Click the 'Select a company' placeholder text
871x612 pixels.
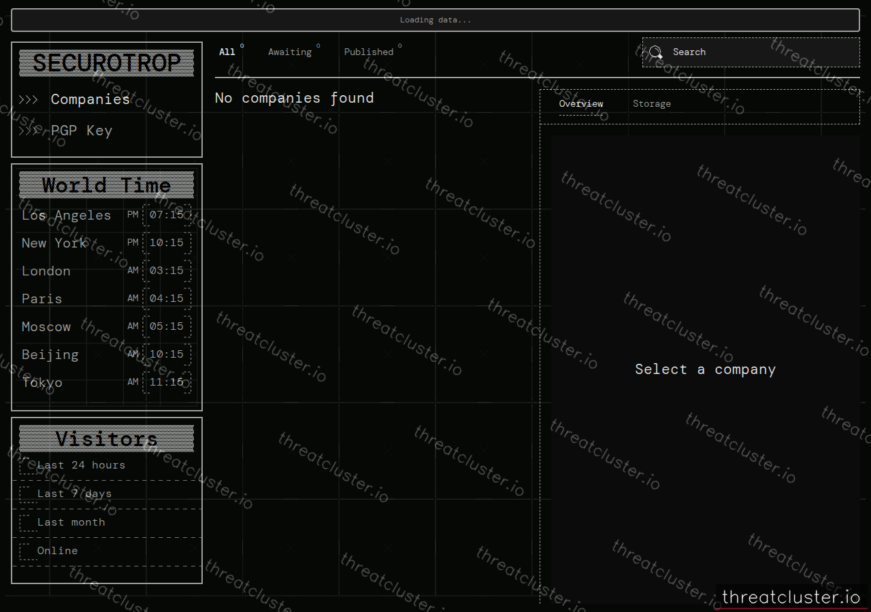tap(706, 369)
